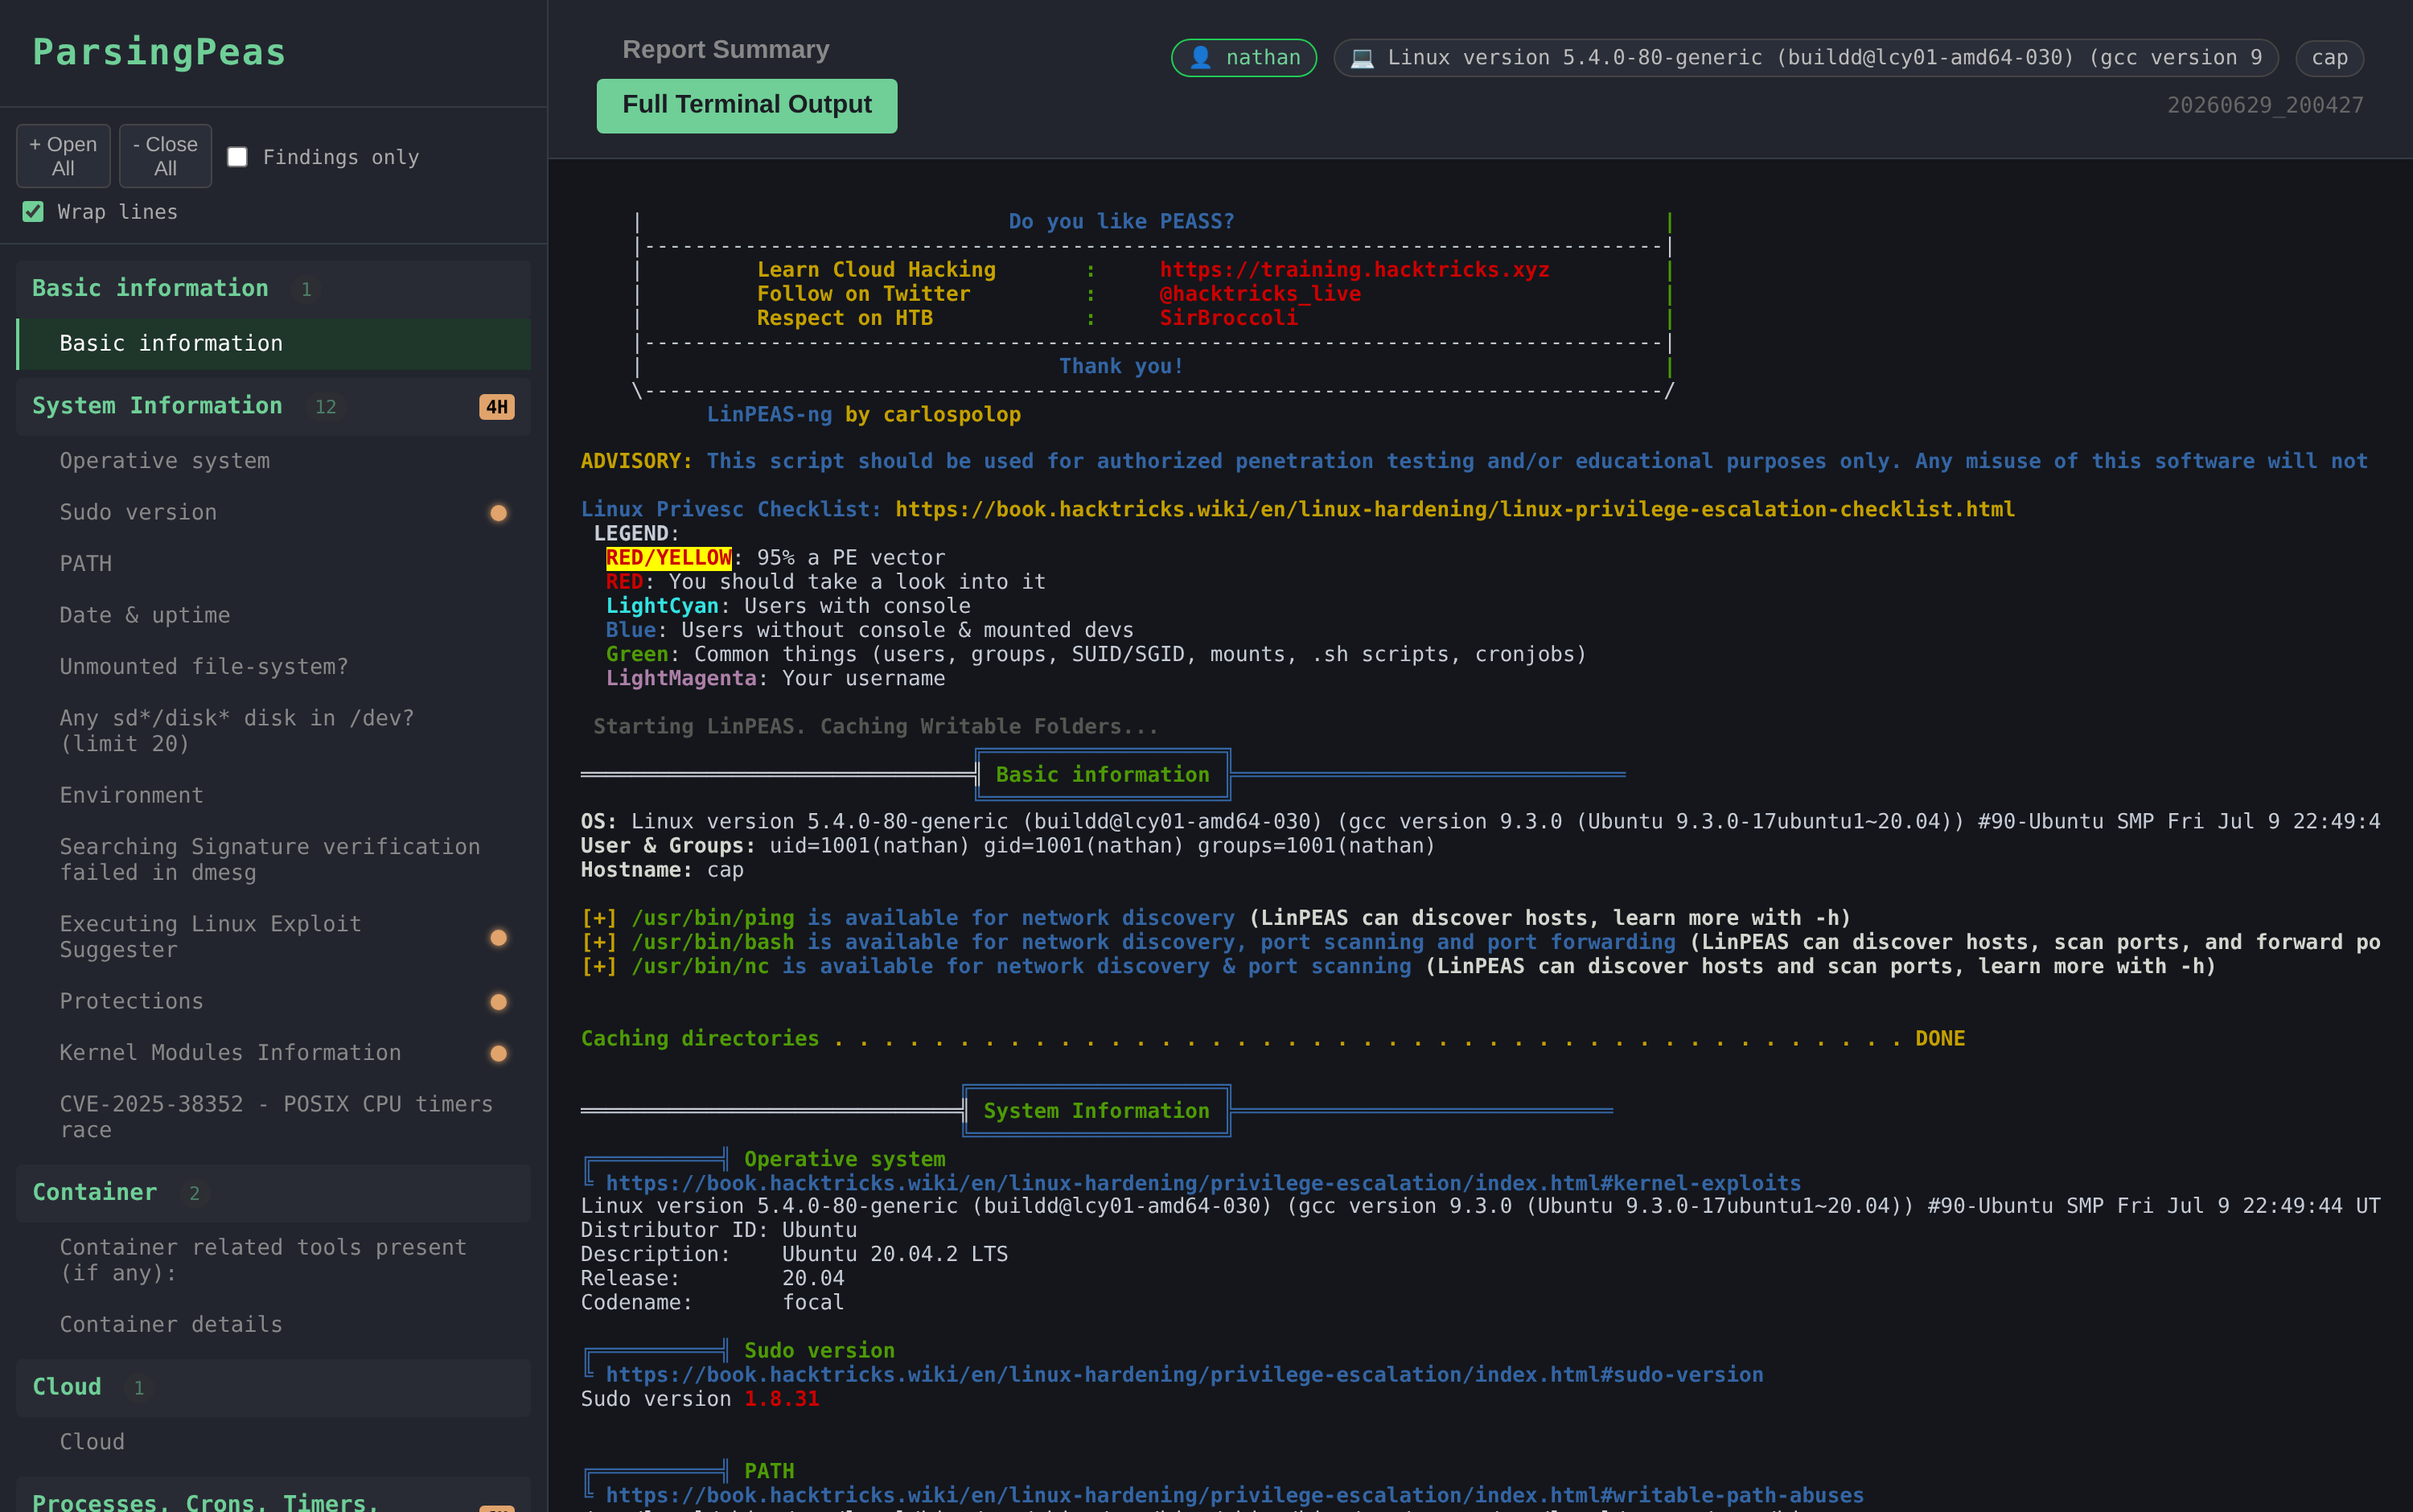This screenshot has height=1512, width=2413.
Task: Open the Linux Privesc Checklist hacktricks link
Action: pos(1455,509)
